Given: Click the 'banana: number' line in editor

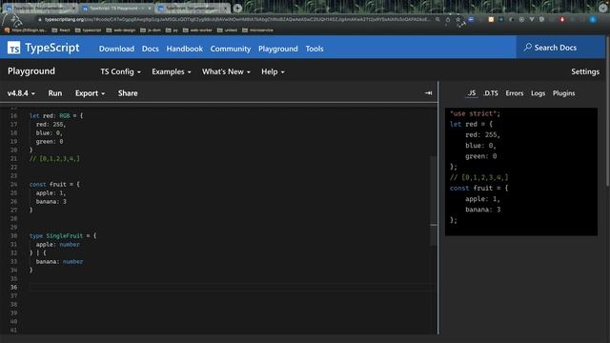Looking at the screenshot, I should click(59, 261).
